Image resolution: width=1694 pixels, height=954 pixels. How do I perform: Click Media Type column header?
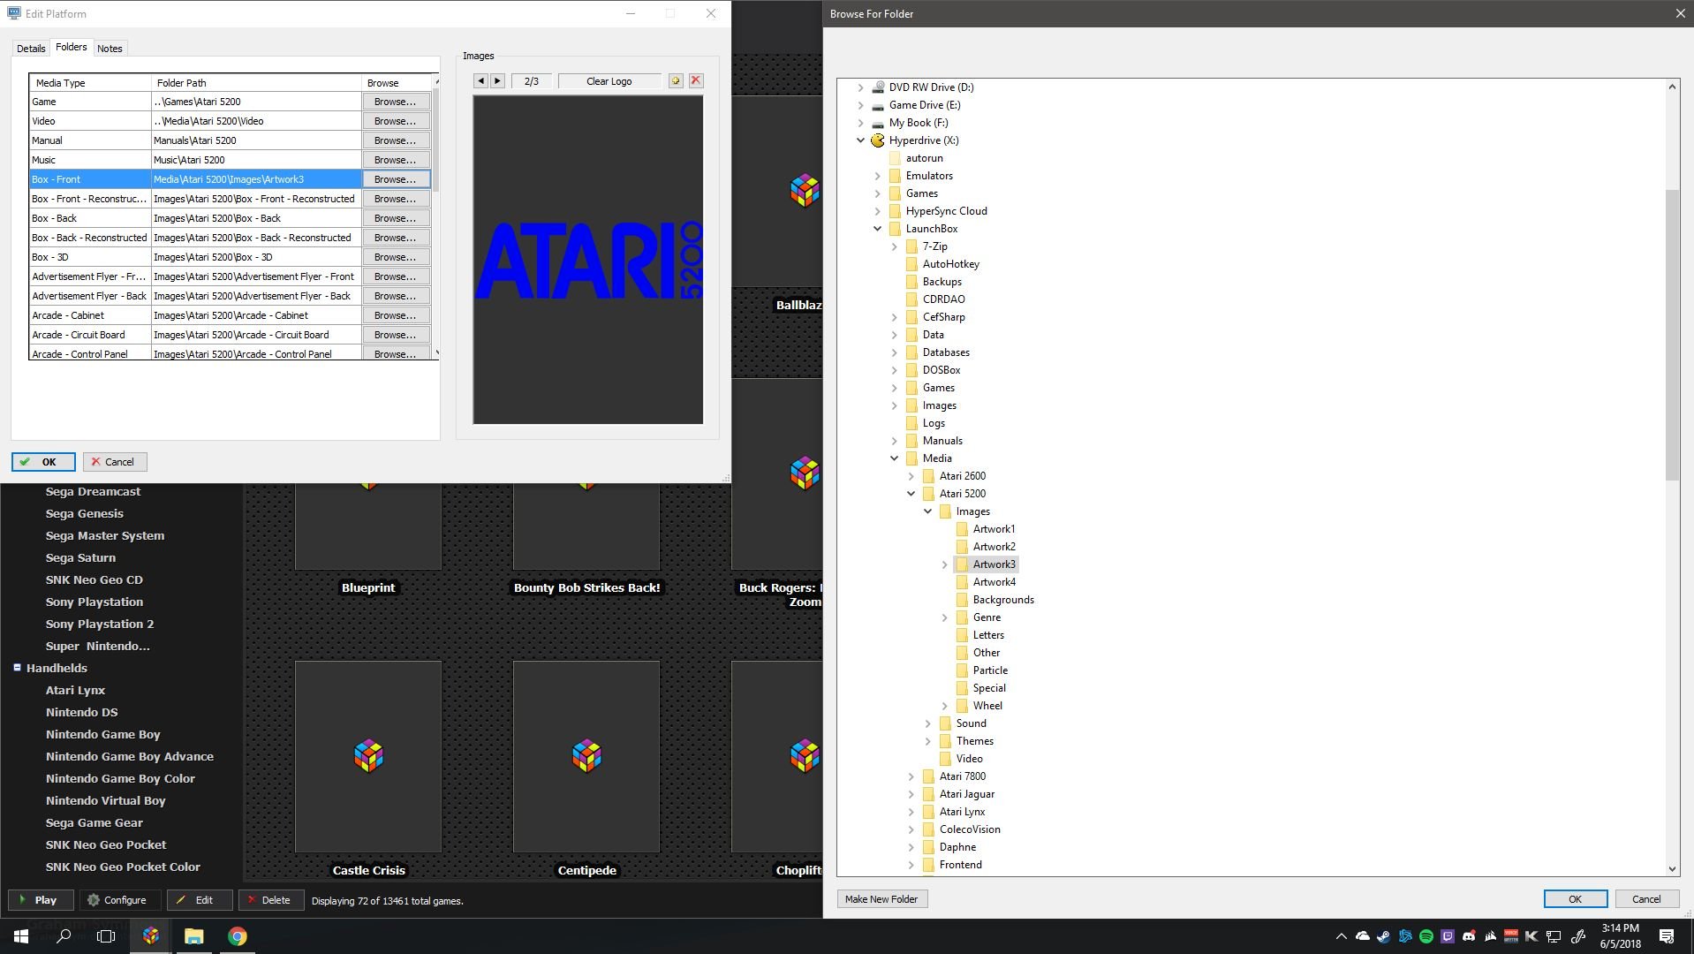[x=90, y=83]
